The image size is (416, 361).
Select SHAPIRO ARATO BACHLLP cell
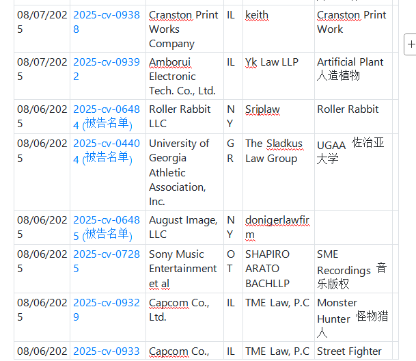(279, 269)
